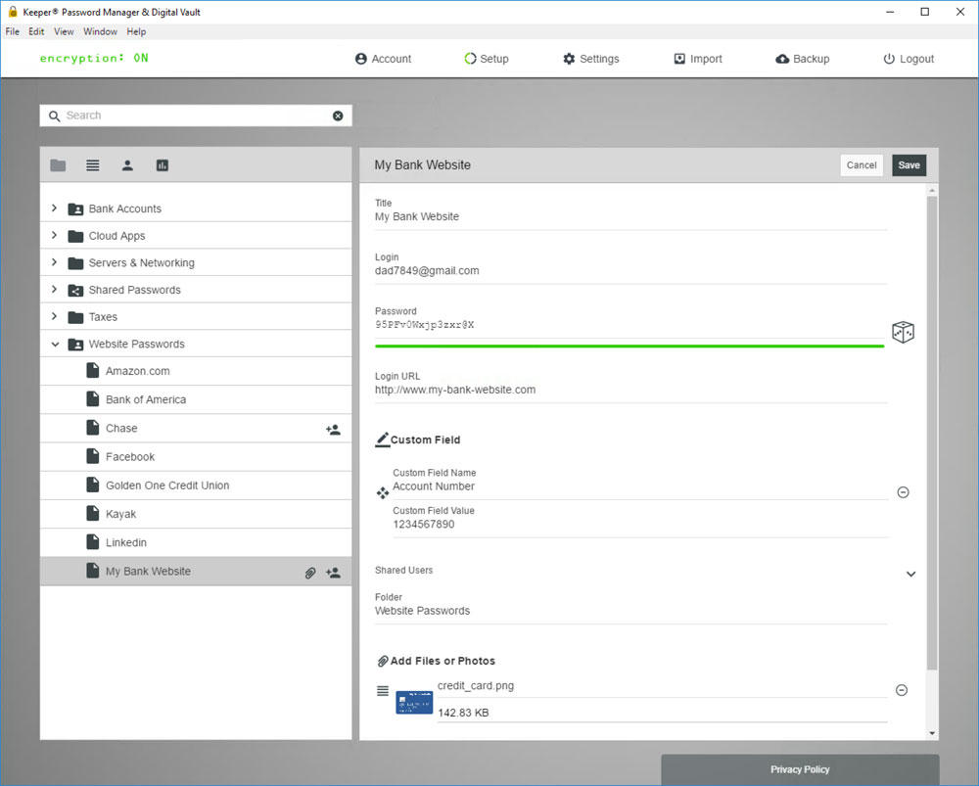
Task: Click the Keeper lock app icon in the title bar
Action: pos(13,11)
